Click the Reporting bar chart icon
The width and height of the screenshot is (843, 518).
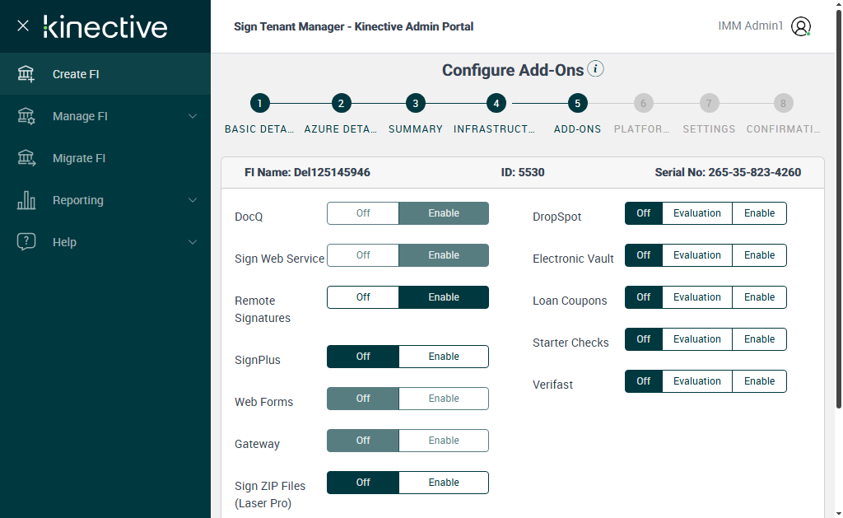tap(26, 200)
